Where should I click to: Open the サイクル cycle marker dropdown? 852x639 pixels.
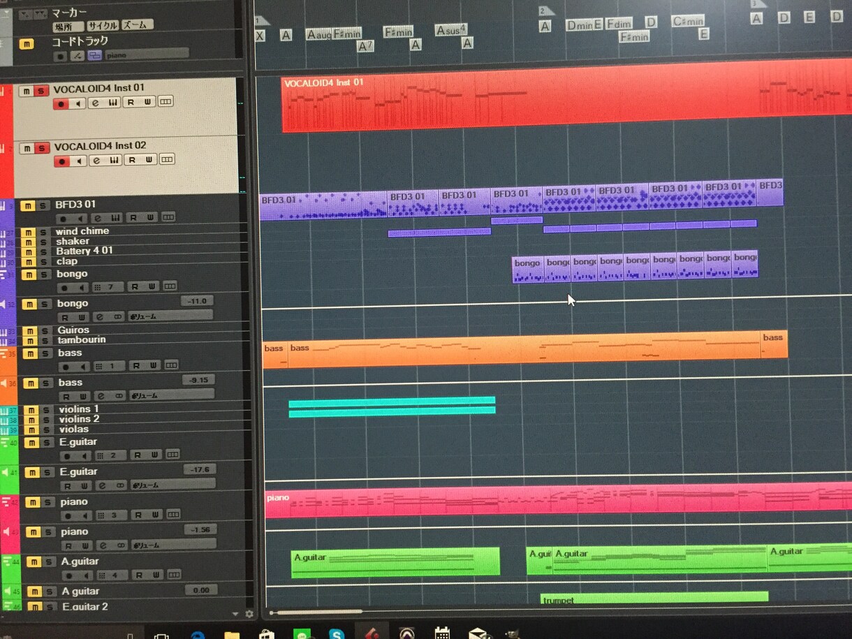click(x=101, y=26)
